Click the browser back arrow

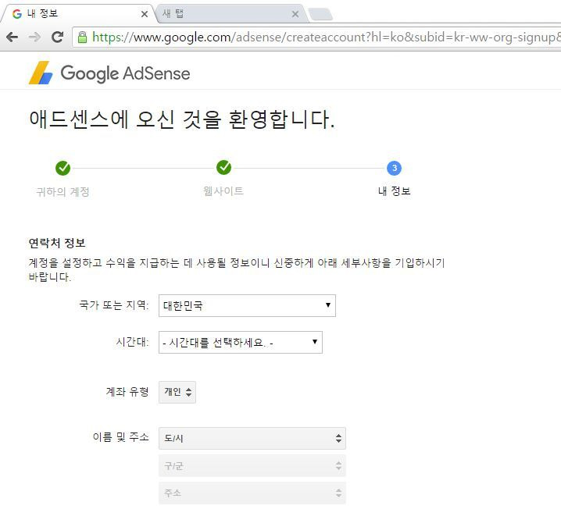pos(13,37)
